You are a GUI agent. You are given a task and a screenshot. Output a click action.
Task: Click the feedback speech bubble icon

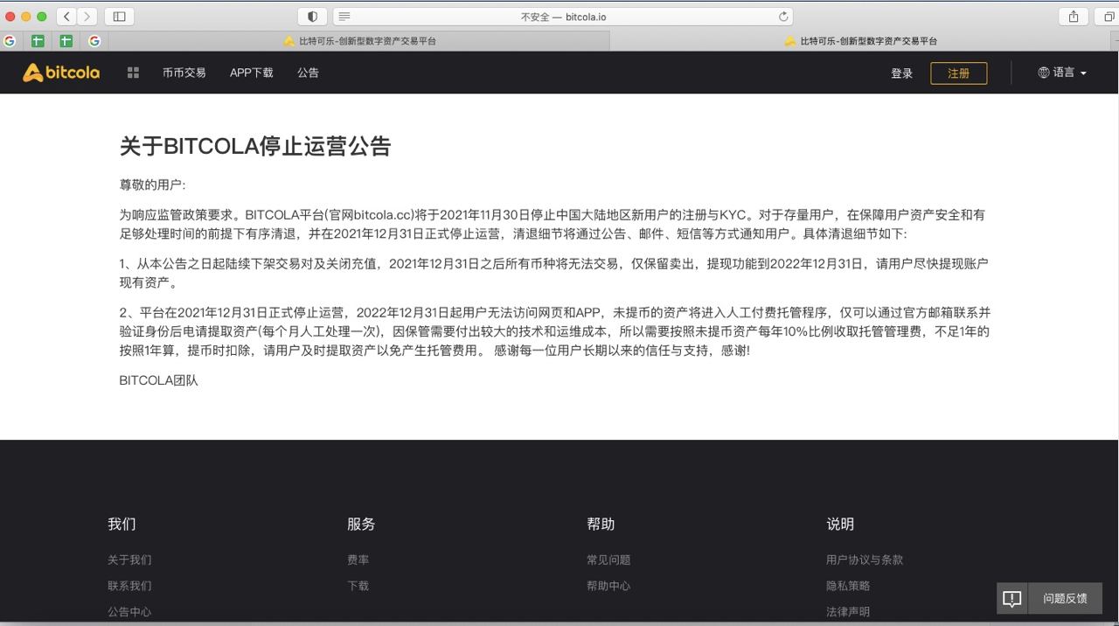(1012, 599)
